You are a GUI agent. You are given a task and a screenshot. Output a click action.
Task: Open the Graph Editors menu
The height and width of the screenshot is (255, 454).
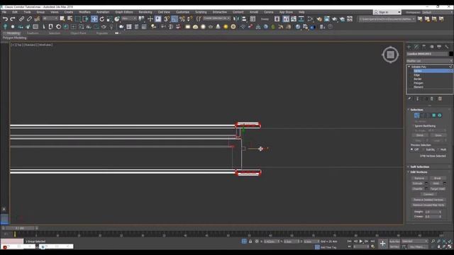tap(124, 12)
